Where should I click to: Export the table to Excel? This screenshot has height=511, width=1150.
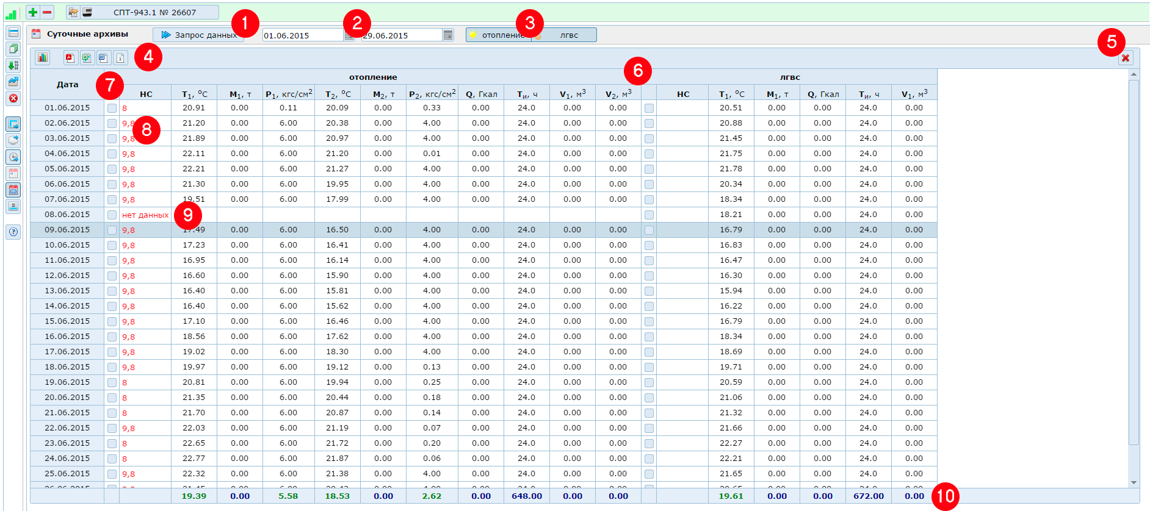click(x=87, y=58)
